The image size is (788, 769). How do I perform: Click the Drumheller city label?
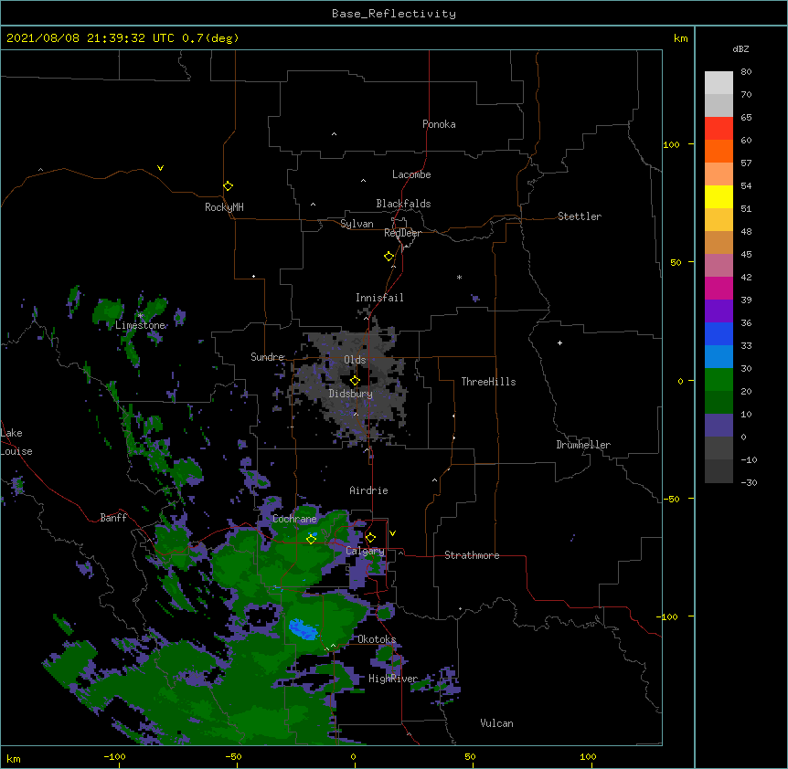(x=583, y=445)
